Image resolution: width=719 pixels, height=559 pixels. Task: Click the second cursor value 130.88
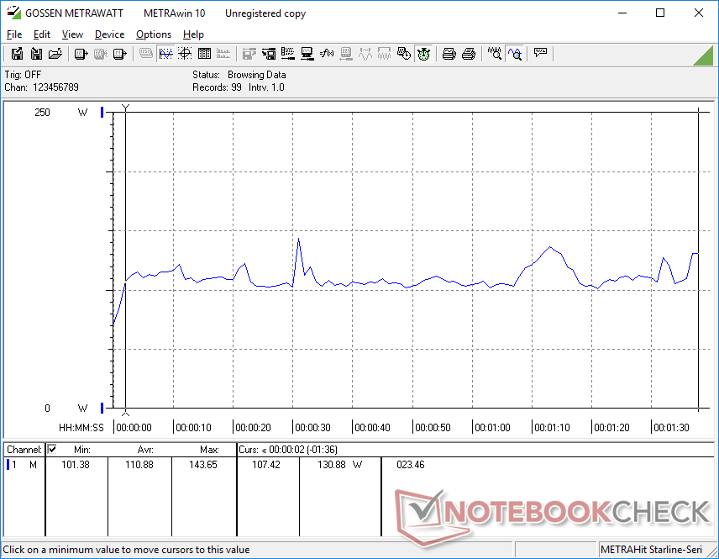332,465
